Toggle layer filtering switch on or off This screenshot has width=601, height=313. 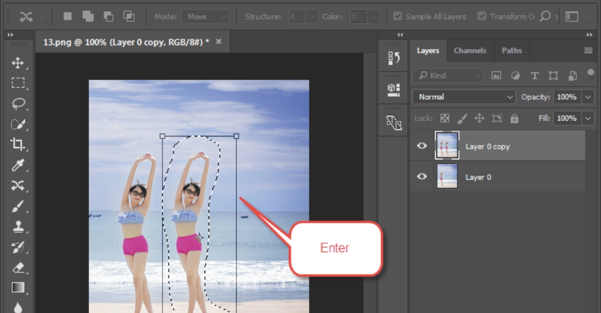[590, 75]
